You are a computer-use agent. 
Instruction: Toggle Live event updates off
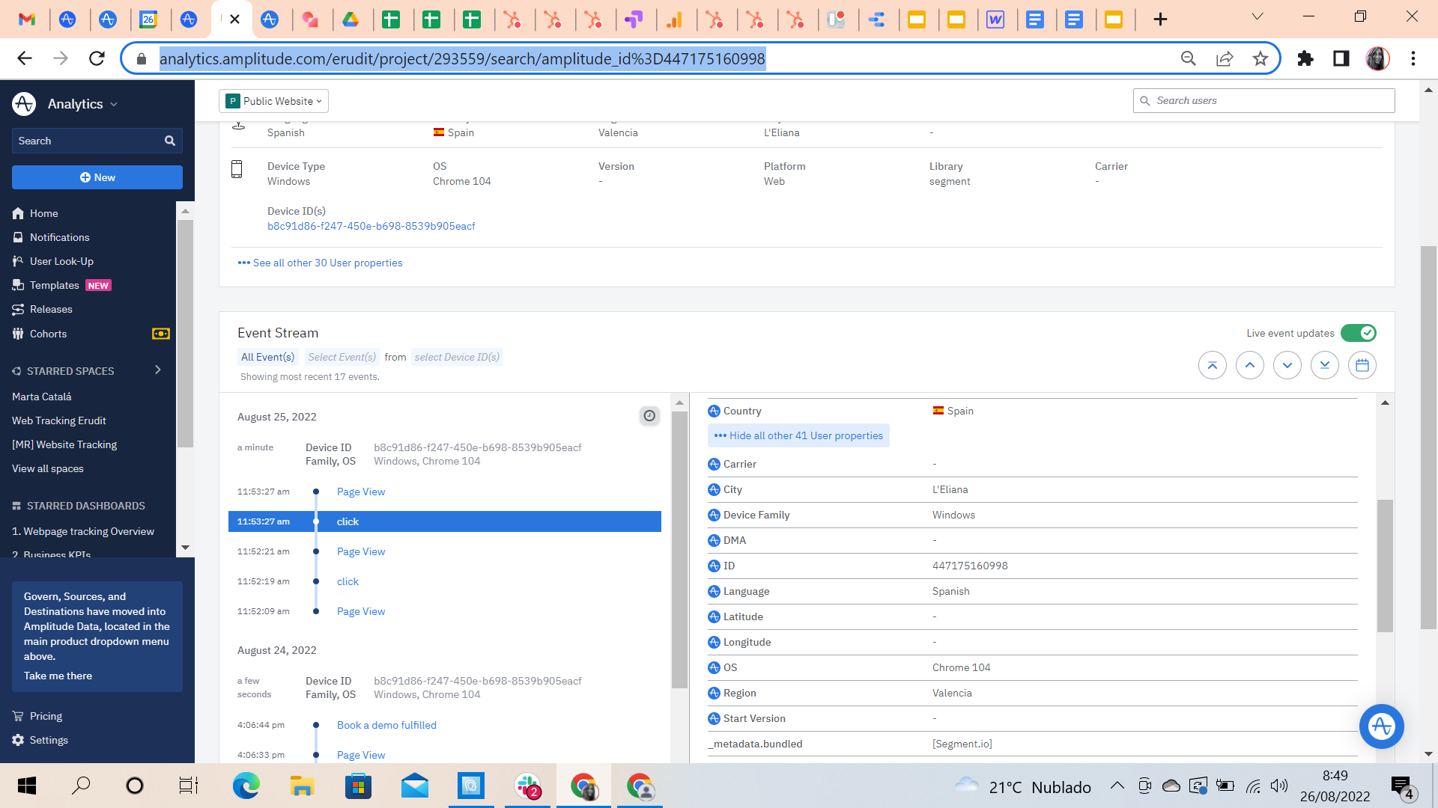click(1358, 333)
